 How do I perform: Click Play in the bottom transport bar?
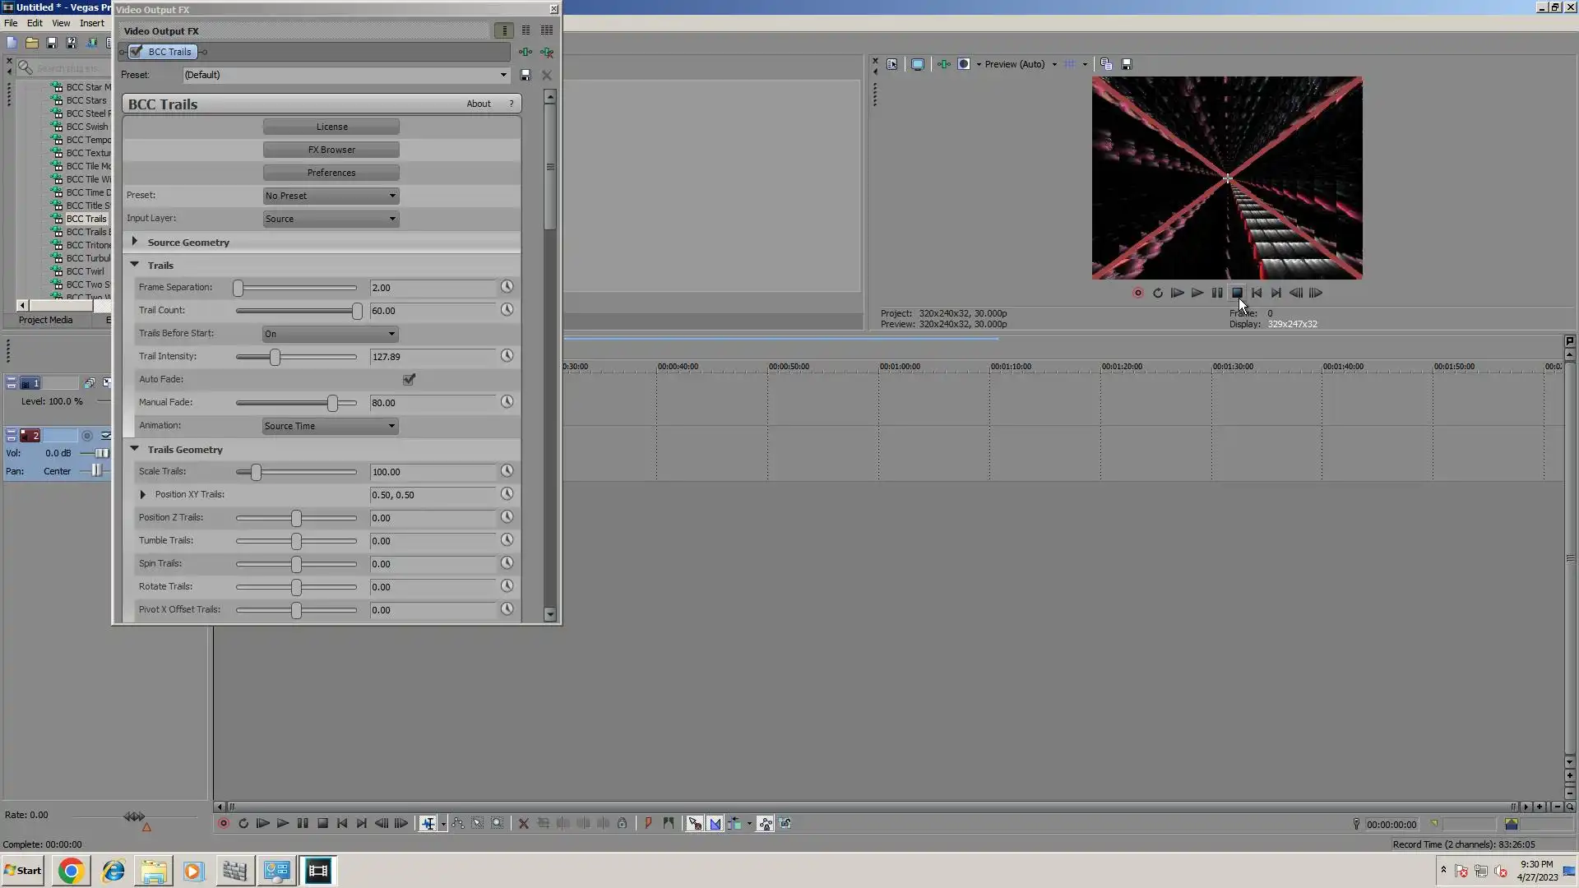click(283, 823)
